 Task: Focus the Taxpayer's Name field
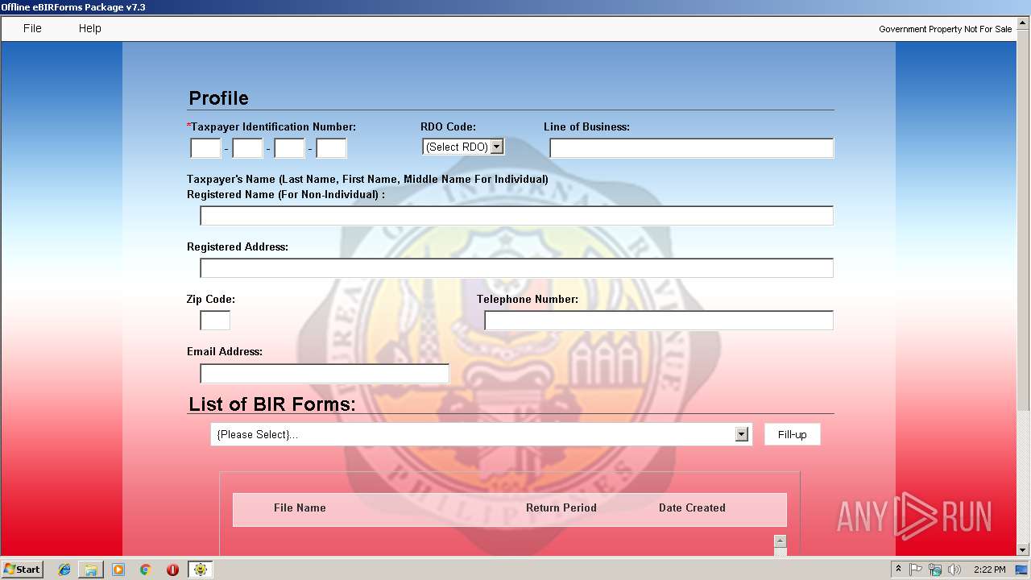pyautogui.click(x=516, y=216)
